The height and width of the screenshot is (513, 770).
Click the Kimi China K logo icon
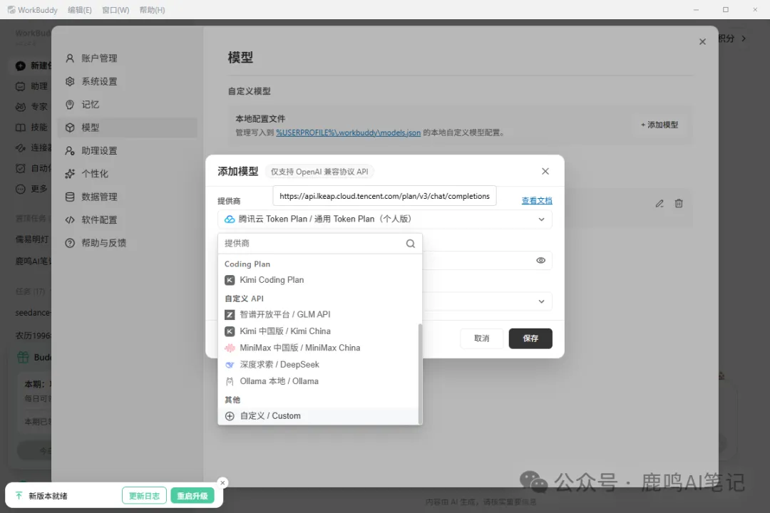click(x=230, y=331)
